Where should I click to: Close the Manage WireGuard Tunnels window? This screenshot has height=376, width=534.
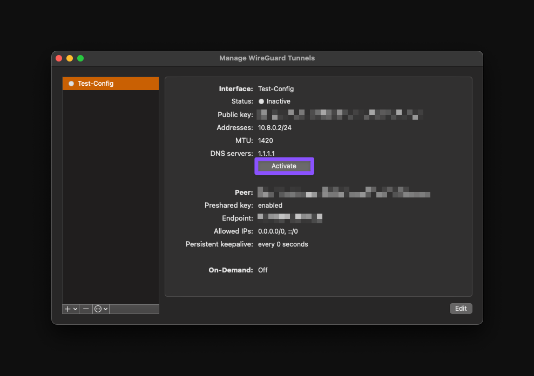(59, 58)
